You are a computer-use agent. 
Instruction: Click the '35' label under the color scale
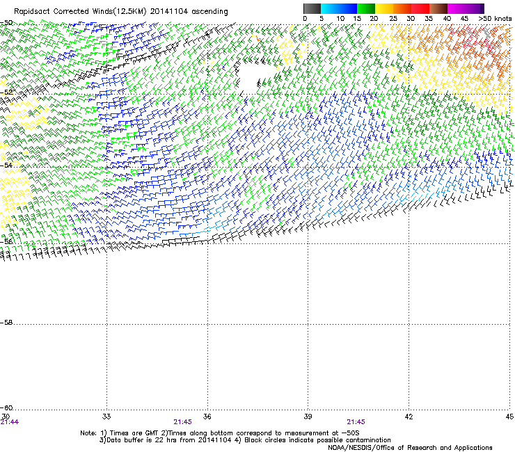(429, 19)
